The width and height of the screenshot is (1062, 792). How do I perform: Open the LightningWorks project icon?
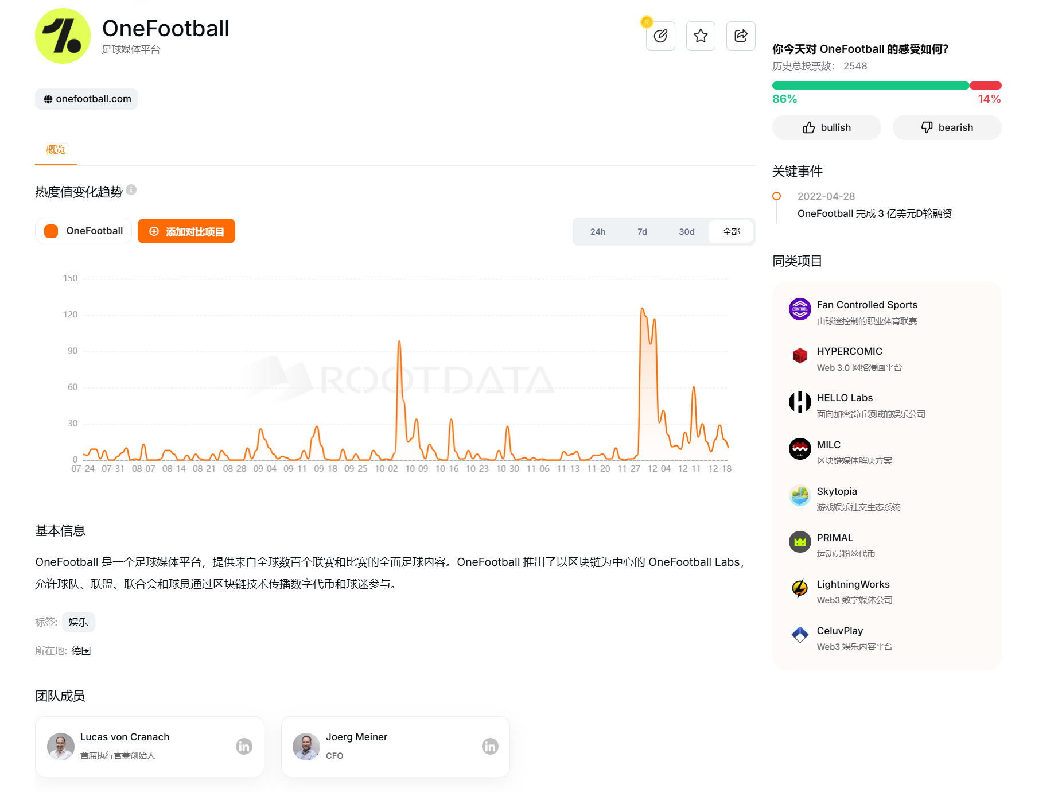point(800,588)
